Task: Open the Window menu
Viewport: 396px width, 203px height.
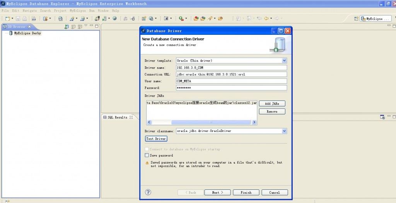Action: 103,10
